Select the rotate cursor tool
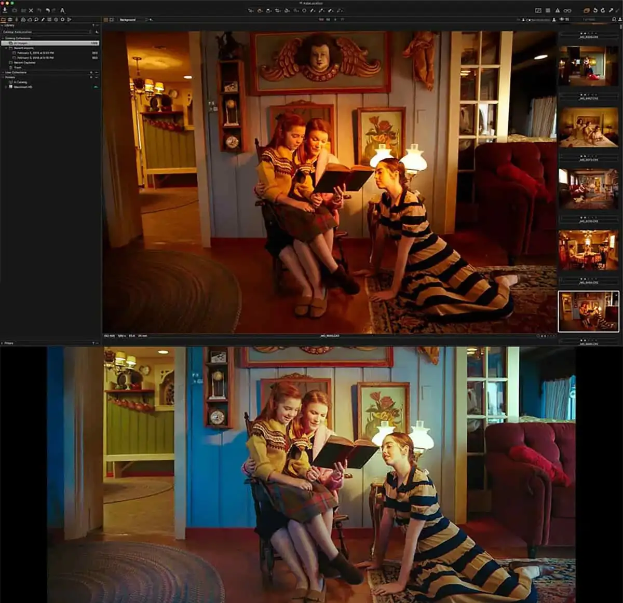This screenshot has height=603, width=623. [287, 10]
